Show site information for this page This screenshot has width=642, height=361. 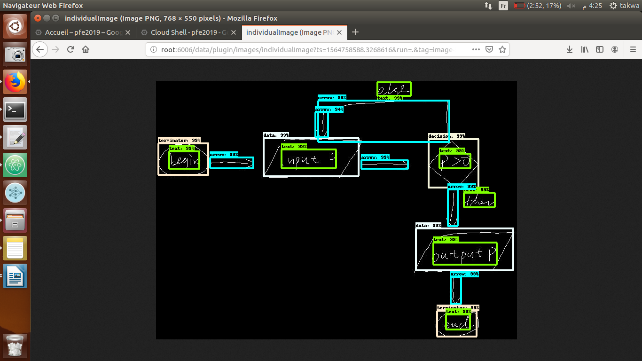pyautogui.click(x=153, y=49)
